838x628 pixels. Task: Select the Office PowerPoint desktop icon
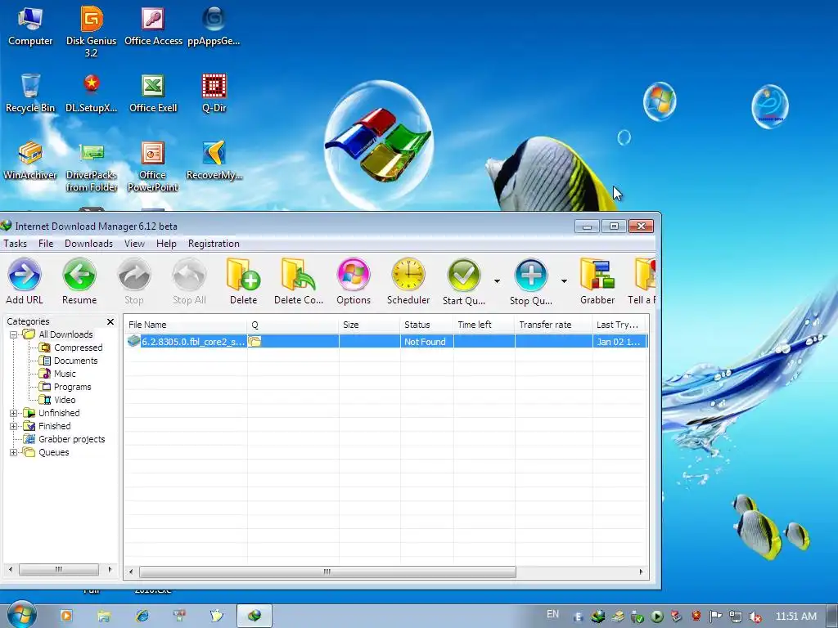tap(153, 166)
